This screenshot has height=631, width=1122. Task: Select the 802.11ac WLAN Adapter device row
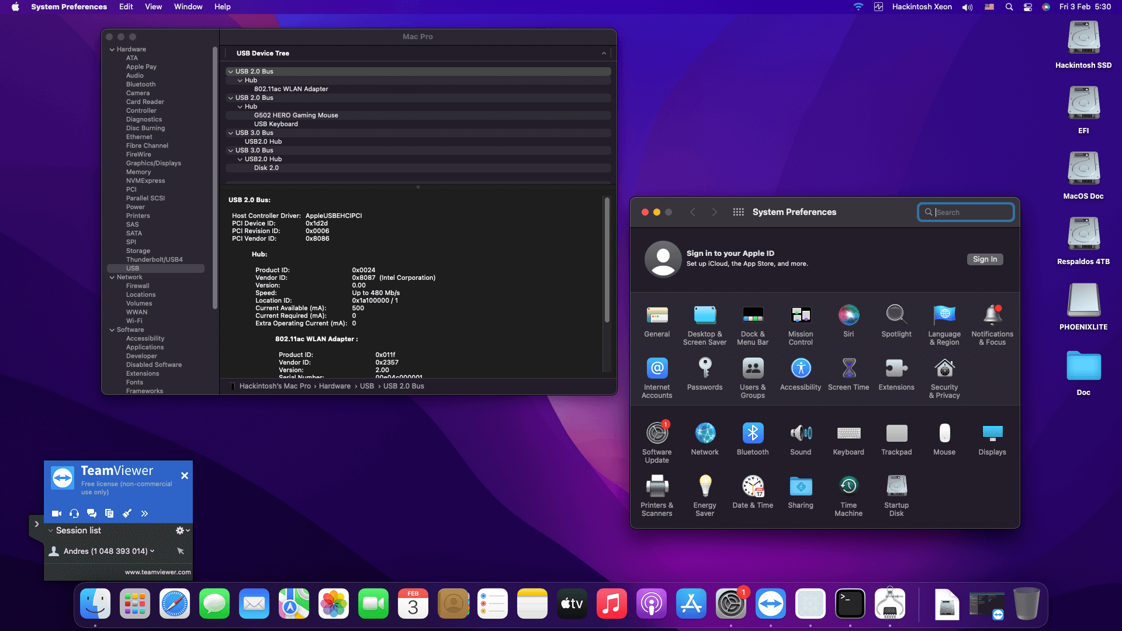(418, 89)
